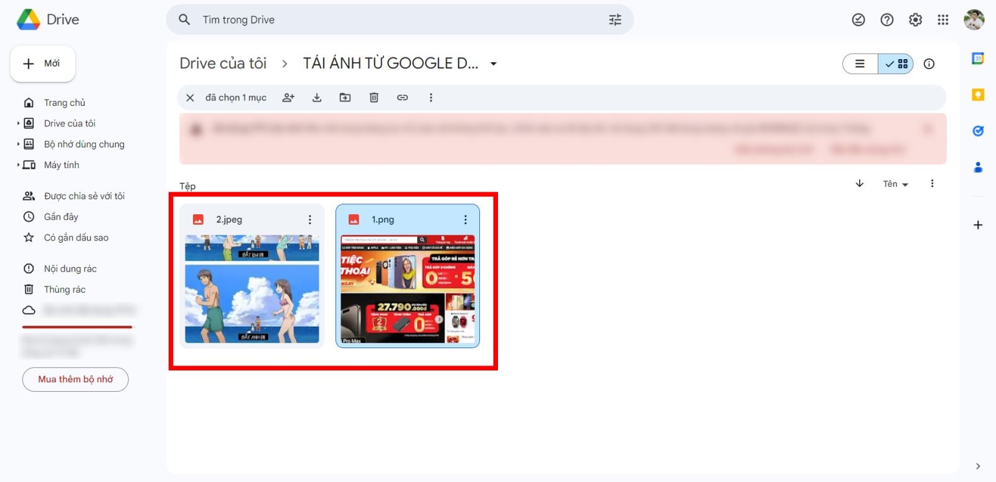Open offline ready status icon
The image size is (996, 482).
[x=858, y=20]
